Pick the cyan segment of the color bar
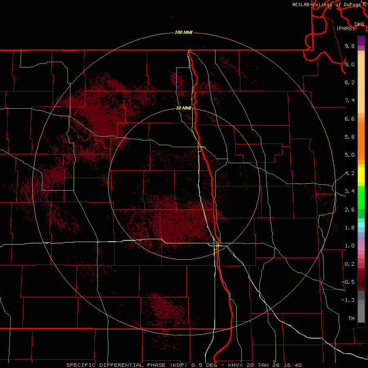Image resolution: width=368 pixels, height=368 pixels. pos(361,225)
